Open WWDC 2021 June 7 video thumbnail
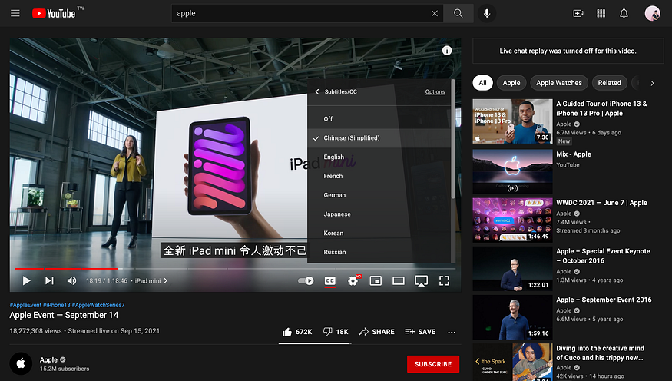Image resolution: width=672 pixels, height=381 pixels. click(512, 220)
